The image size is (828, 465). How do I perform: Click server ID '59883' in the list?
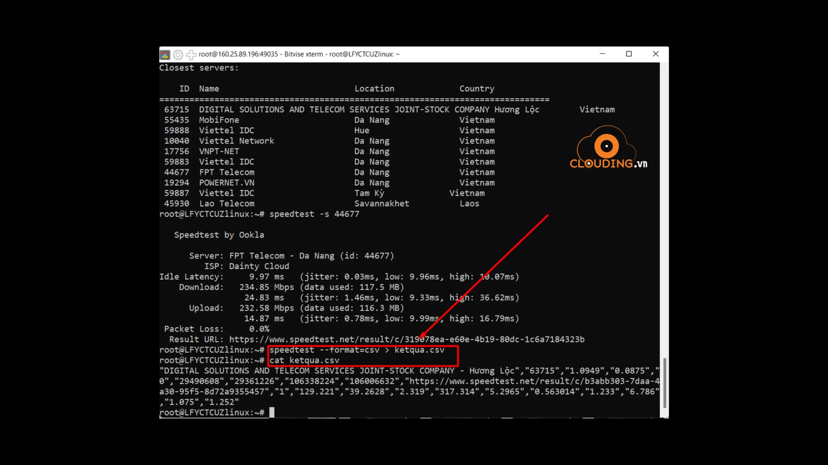[177, 162]
